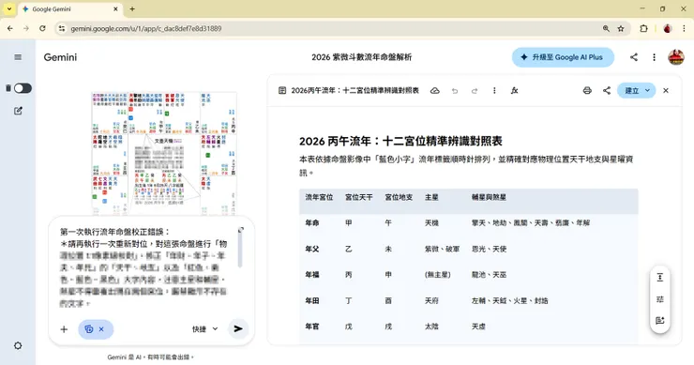Share the canvas document icon
This screenshot has height=365, width=694.
click(607, 90)
